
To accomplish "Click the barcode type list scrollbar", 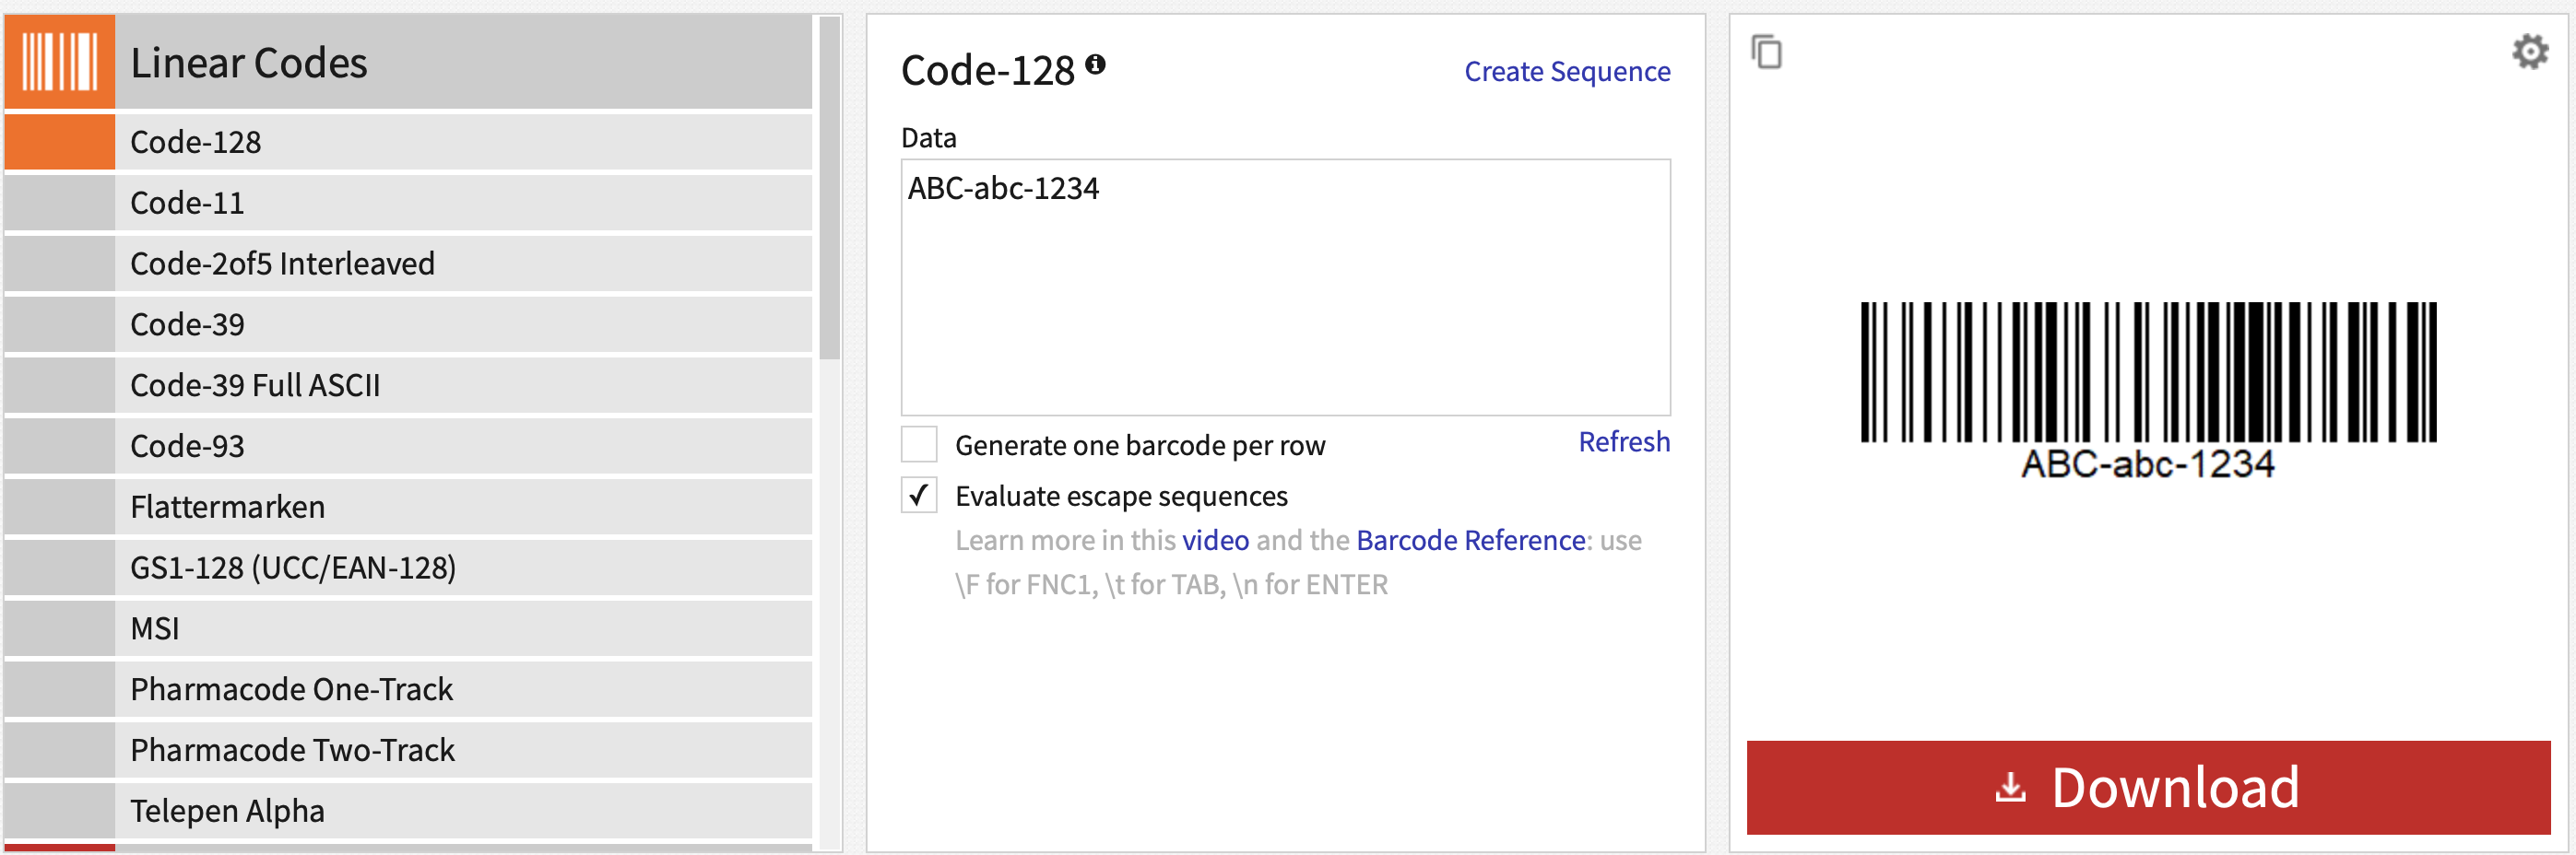I will [829, 190].
